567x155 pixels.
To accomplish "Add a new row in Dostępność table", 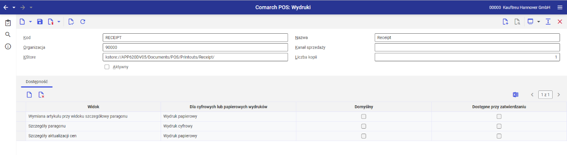I will tap(29, 95).
